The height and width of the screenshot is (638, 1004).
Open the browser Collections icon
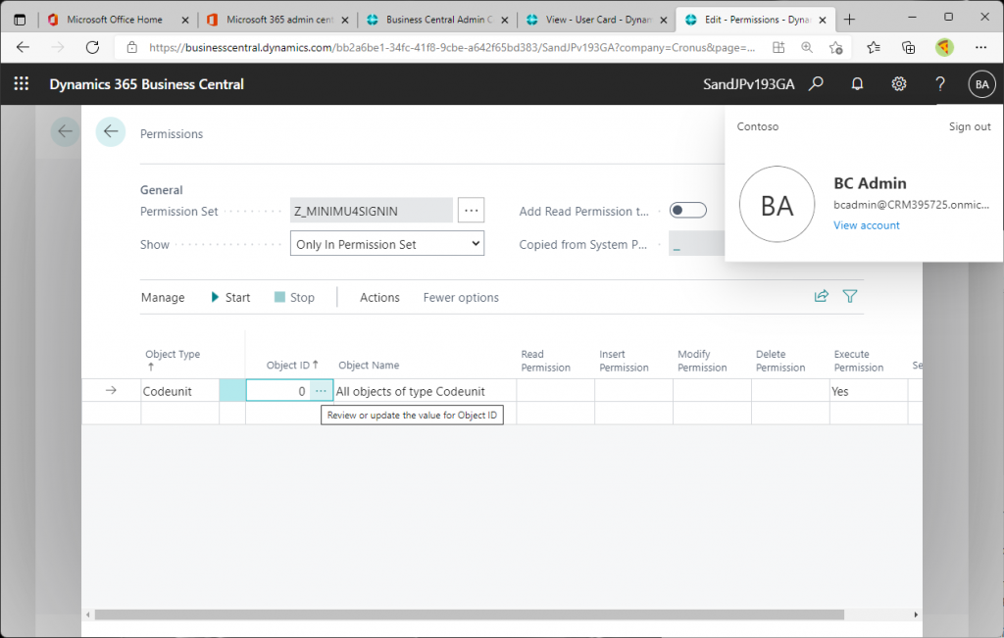(x=908, y=47)
